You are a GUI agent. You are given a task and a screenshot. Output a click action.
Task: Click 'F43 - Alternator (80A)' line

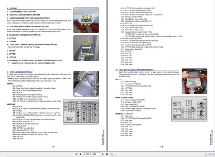[x=129, y=104]
